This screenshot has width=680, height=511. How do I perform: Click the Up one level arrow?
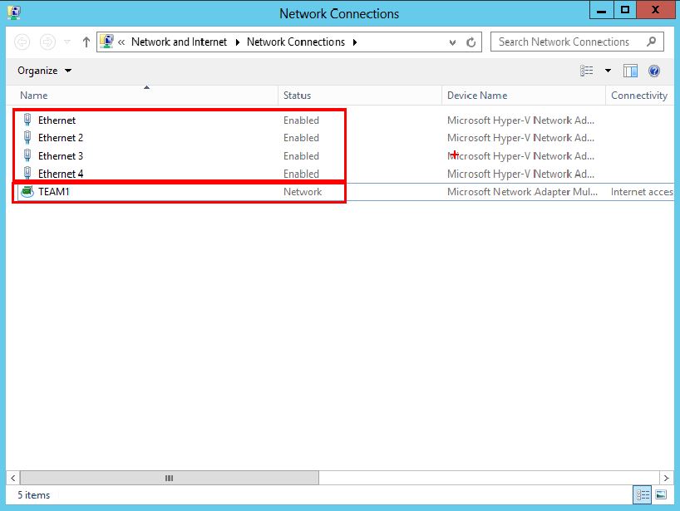86,42
